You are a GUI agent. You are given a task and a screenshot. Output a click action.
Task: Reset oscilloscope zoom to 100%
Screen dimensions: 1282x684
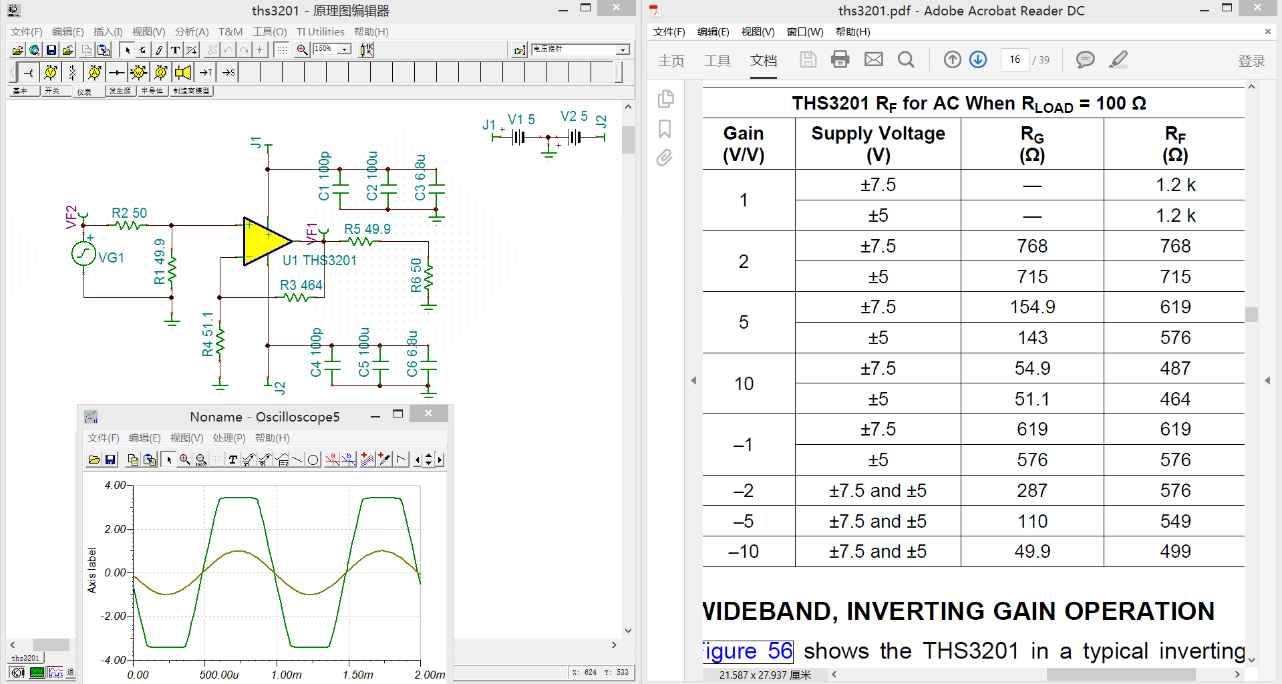[x=201, y=460]
